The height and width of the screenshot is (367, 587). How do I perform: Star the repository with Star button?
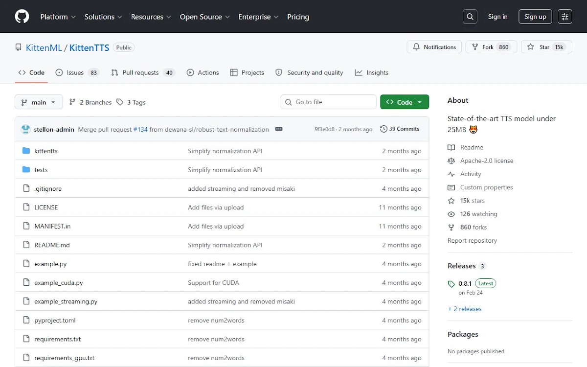(x=546, y=47)
